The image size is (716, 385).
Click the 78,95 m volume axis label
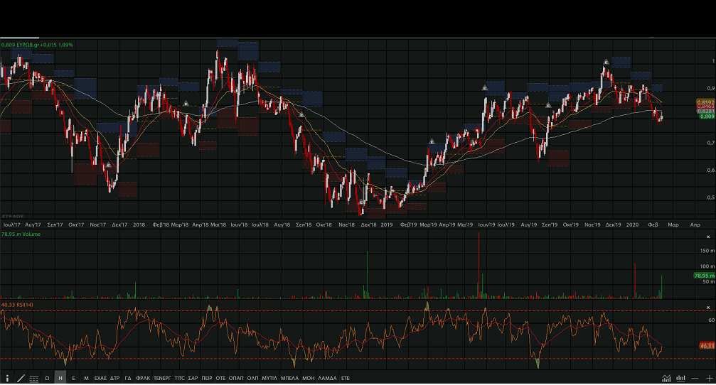click(703, 275)
